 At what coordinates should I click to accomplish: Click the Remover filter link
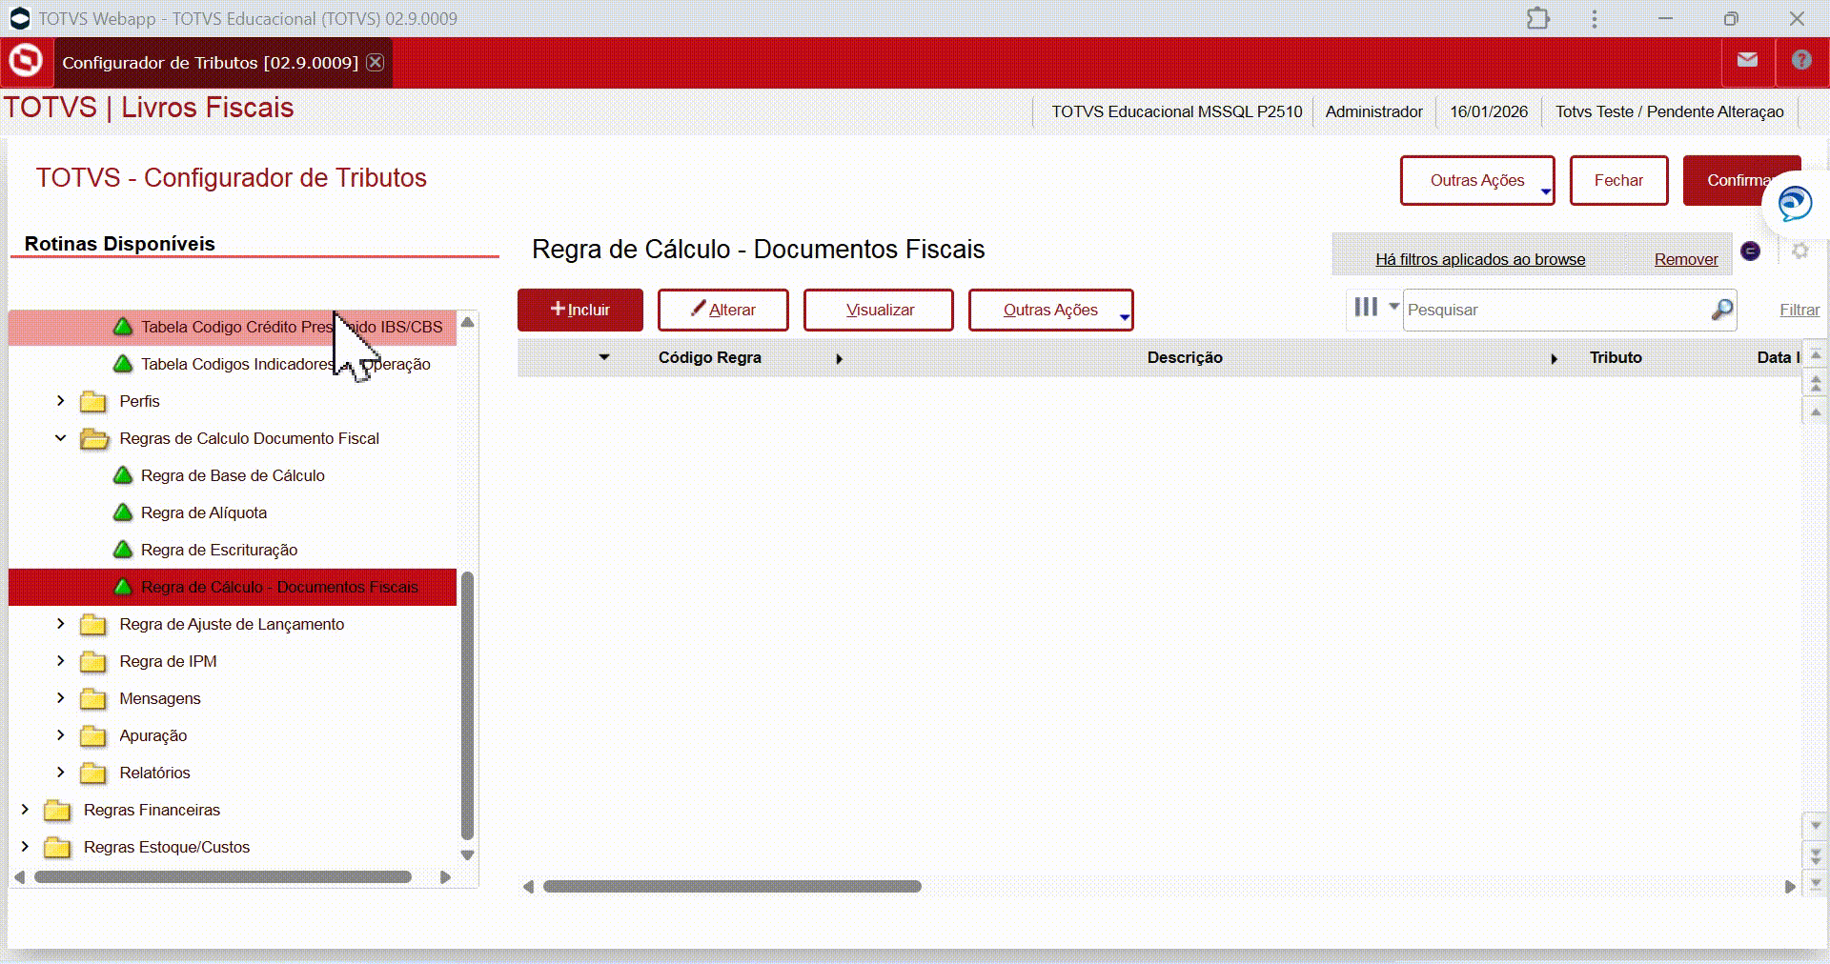1686,259
